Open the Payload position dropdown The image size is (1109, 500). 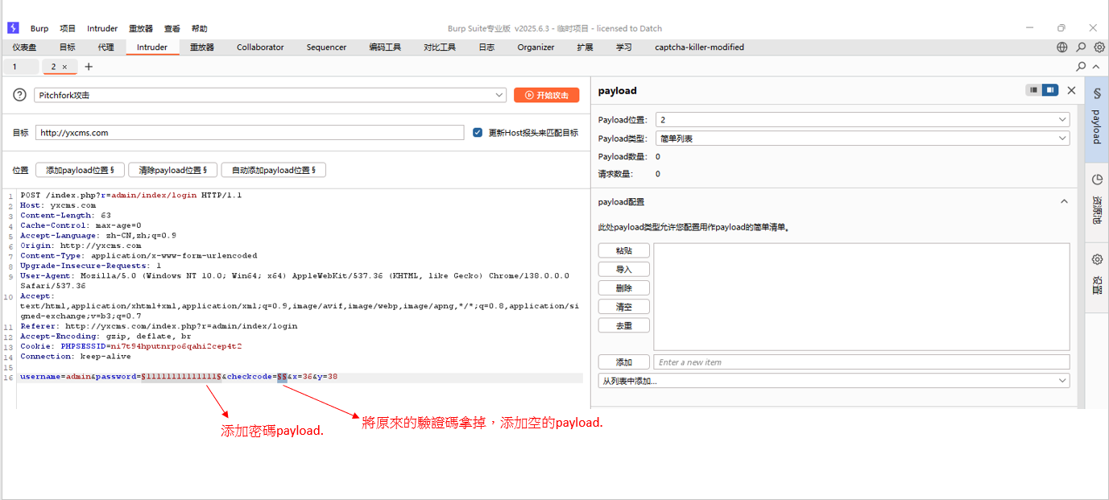(863, 119)
